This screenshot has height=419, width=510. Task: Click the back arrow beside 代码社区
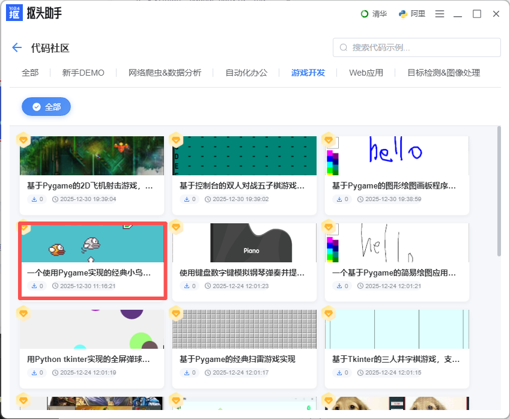coord(16,47)
